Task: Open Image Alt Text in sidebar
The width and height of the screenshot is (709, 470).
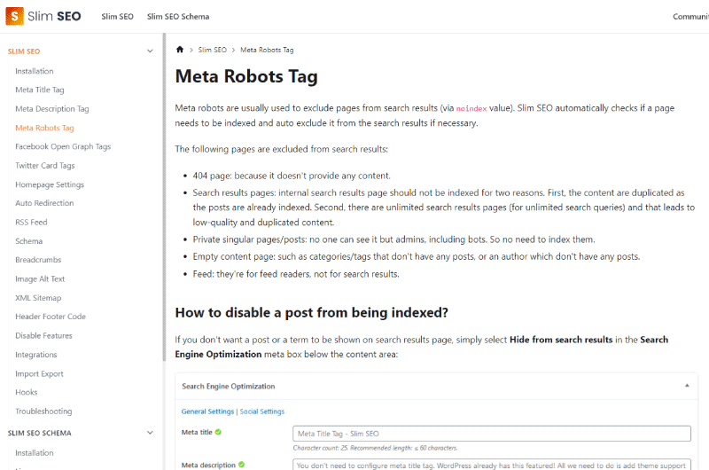Action: (x=40, y=279)
